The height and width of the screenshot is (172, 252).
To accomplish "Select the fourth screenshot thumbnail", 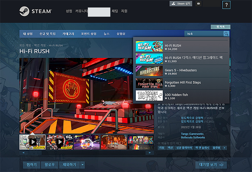I will click(114, 142).
